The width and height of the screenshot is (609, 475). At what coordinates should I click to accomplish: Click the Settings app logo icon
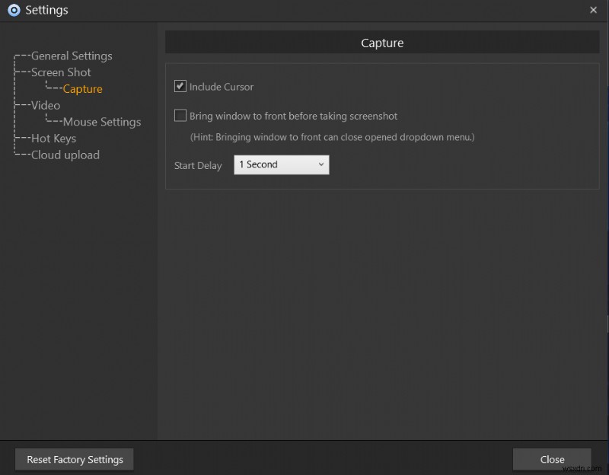(x=13, y=10)
